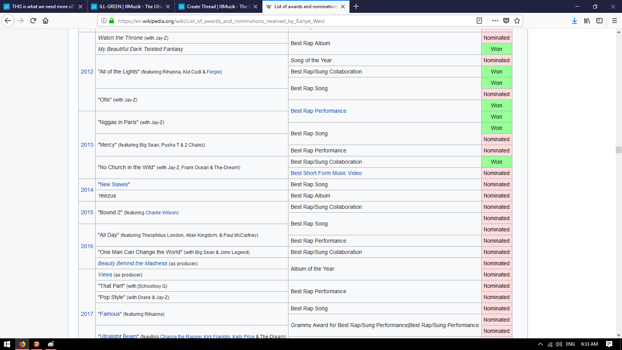Open the Ultralight Beam link
Viewport: 622px width, 350px height.
point(119,336)
